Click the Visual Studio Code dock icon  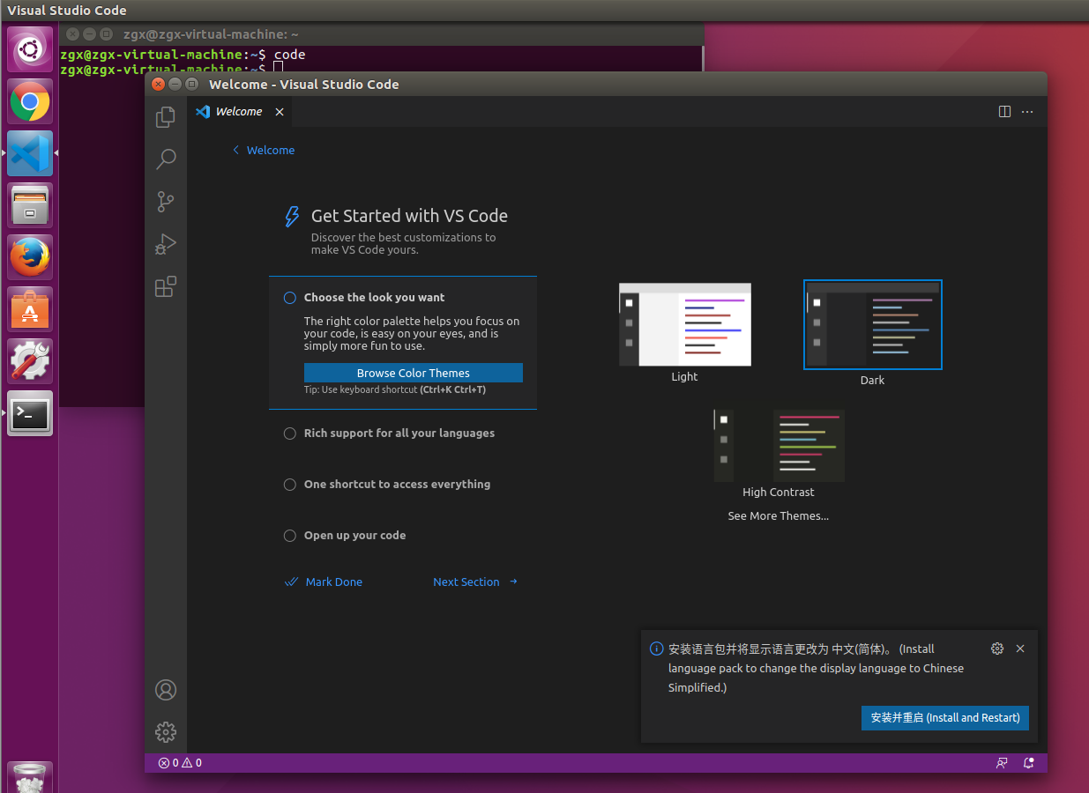click(x=30, y=153)
